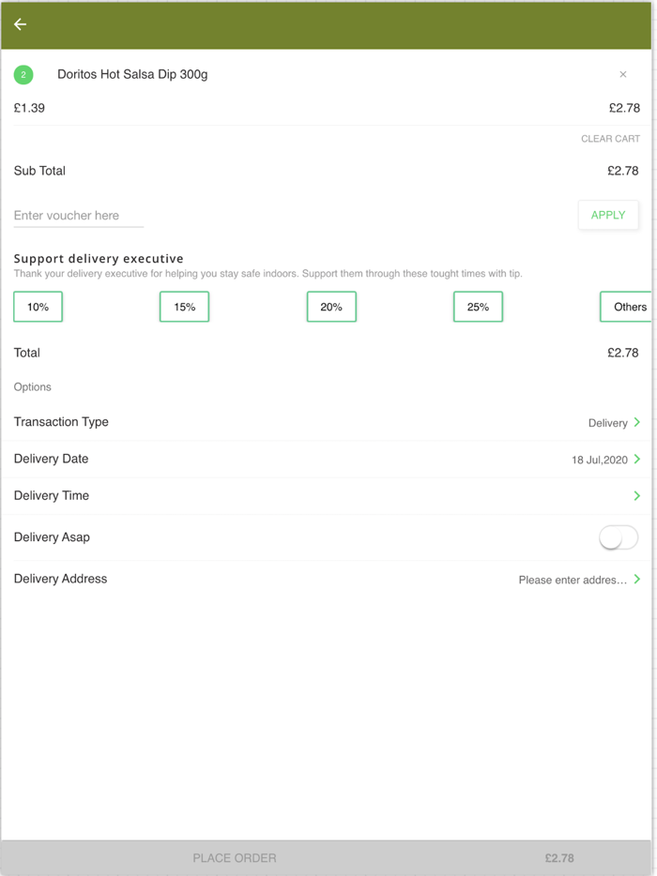Viewport: 657px width, 876px height.
Task: Focus the voucher entry field
Action: point(79,216)
